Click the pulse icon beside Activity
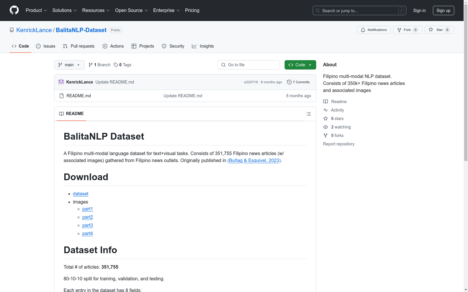 [326, 110]
